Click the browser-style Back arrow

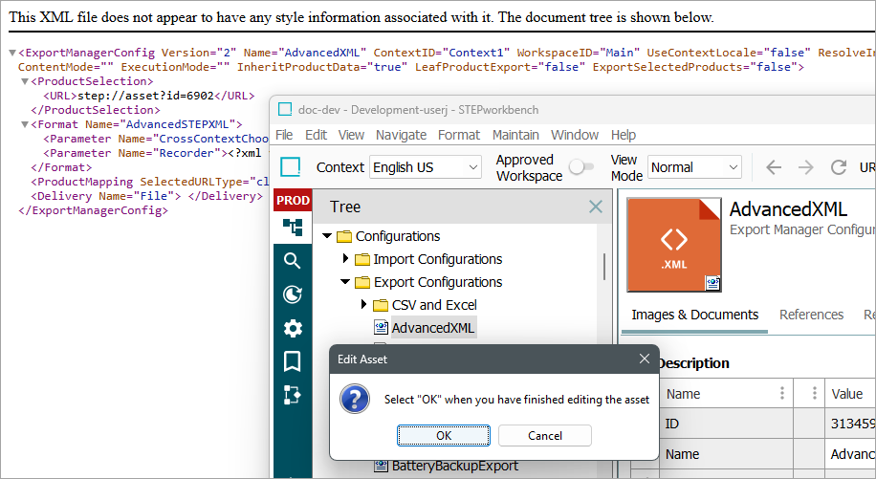pyautogui.click(x=774, y=167)
